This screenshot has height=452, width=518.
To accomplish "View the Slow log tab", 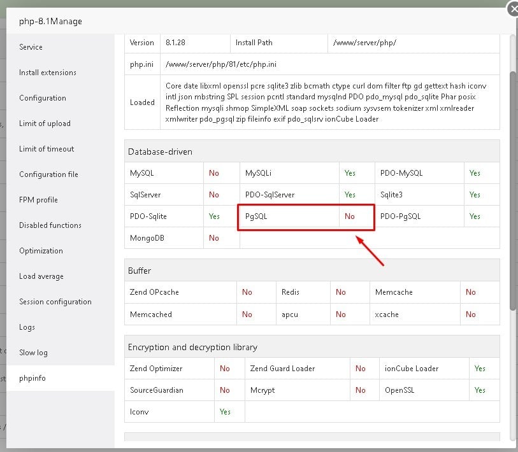I will point(33,353).
